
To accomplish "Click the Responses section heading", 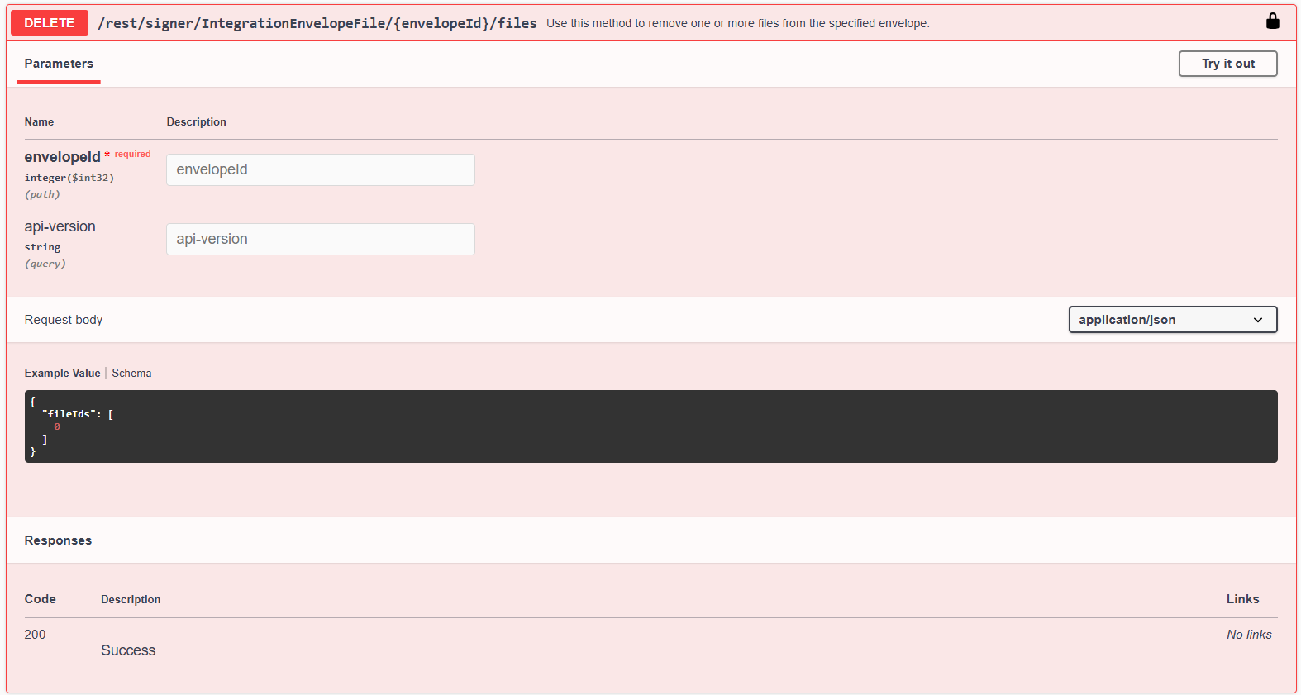I will [x=58, y=540].
